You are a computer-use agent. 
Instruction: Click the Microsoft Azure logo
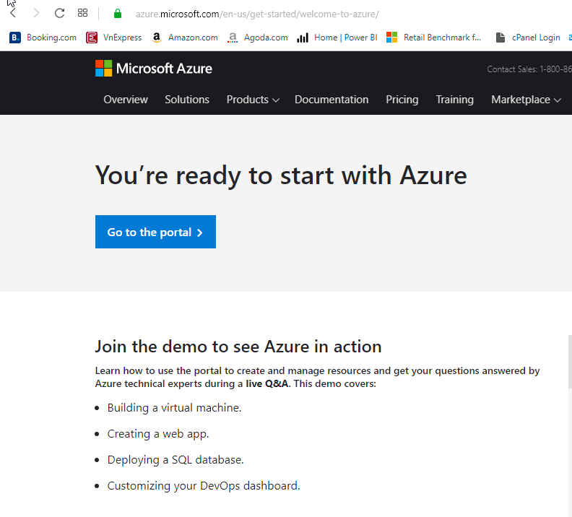pyautogui.click(x=154, y=69)
